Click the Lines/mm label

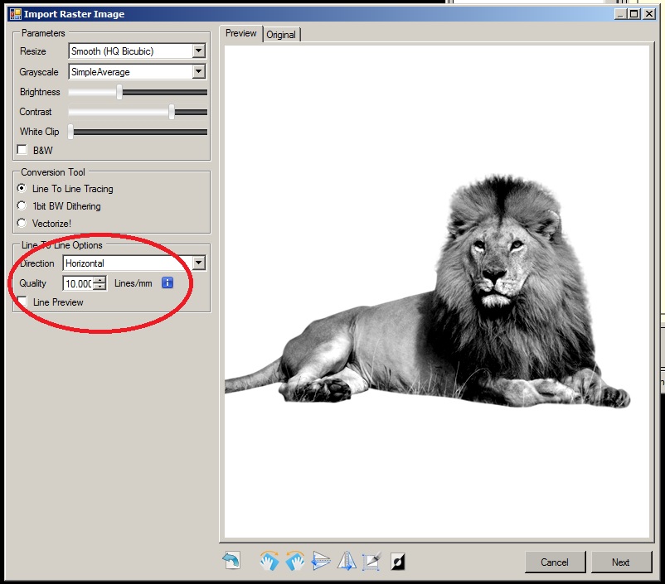pyautogui.click(x=133, y=283)
